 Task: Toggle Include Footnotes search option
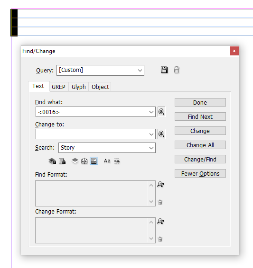coord(94,161)
